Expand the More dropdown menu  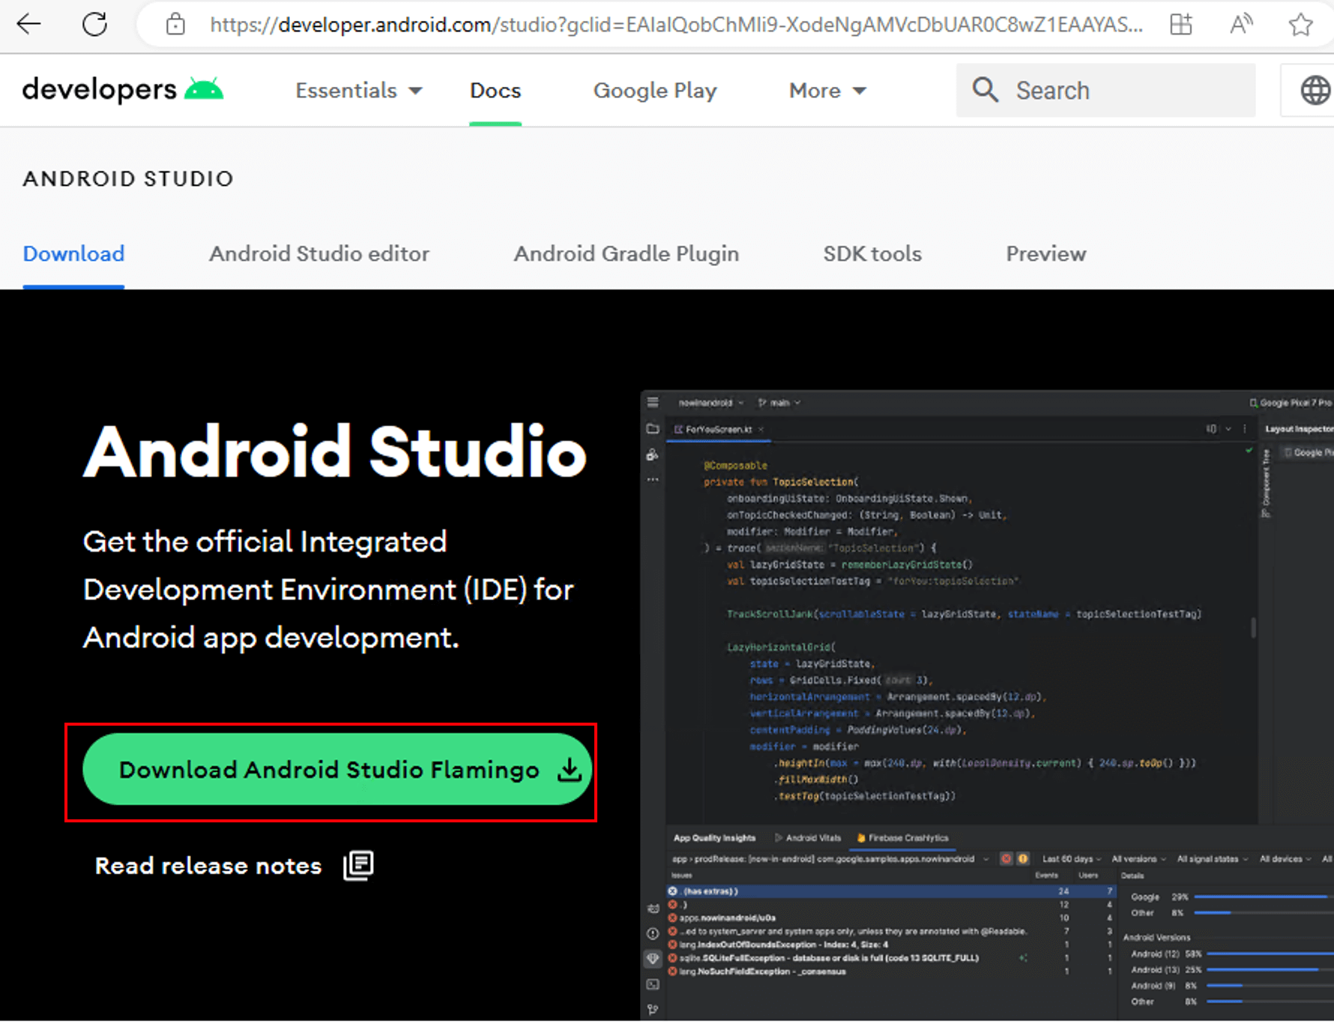[x=827, y=91]
